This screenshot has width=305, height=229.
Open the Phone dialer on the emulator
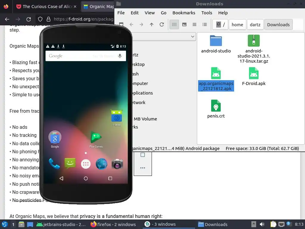(54, 164)
